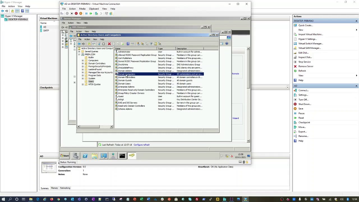Click the Start button in the guest VM
The height and width of the screenshot is (202, 359).
point(65,156)
